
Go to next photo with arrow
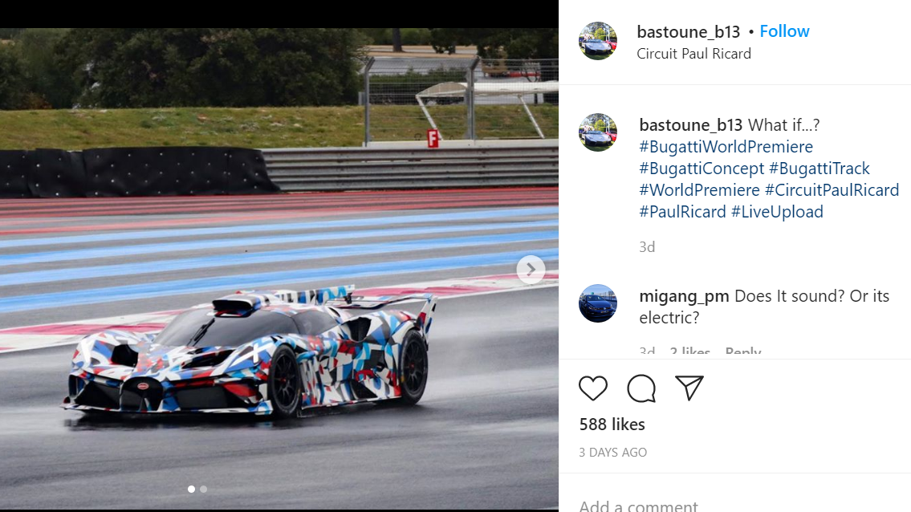(531, 270)
